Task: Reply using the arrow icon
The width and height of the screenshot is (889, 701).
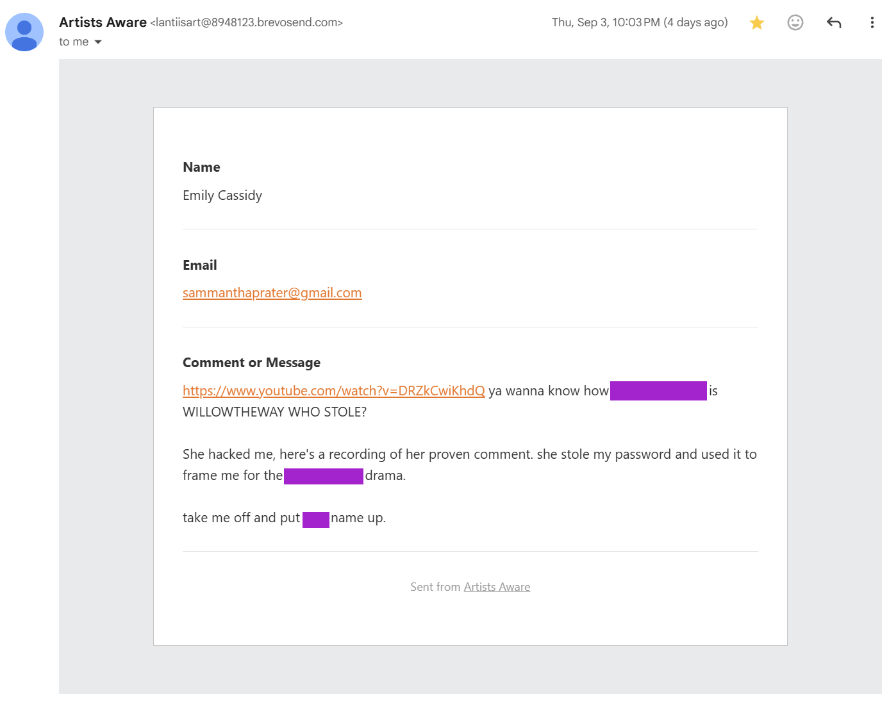Action: (x=834, y=22)
